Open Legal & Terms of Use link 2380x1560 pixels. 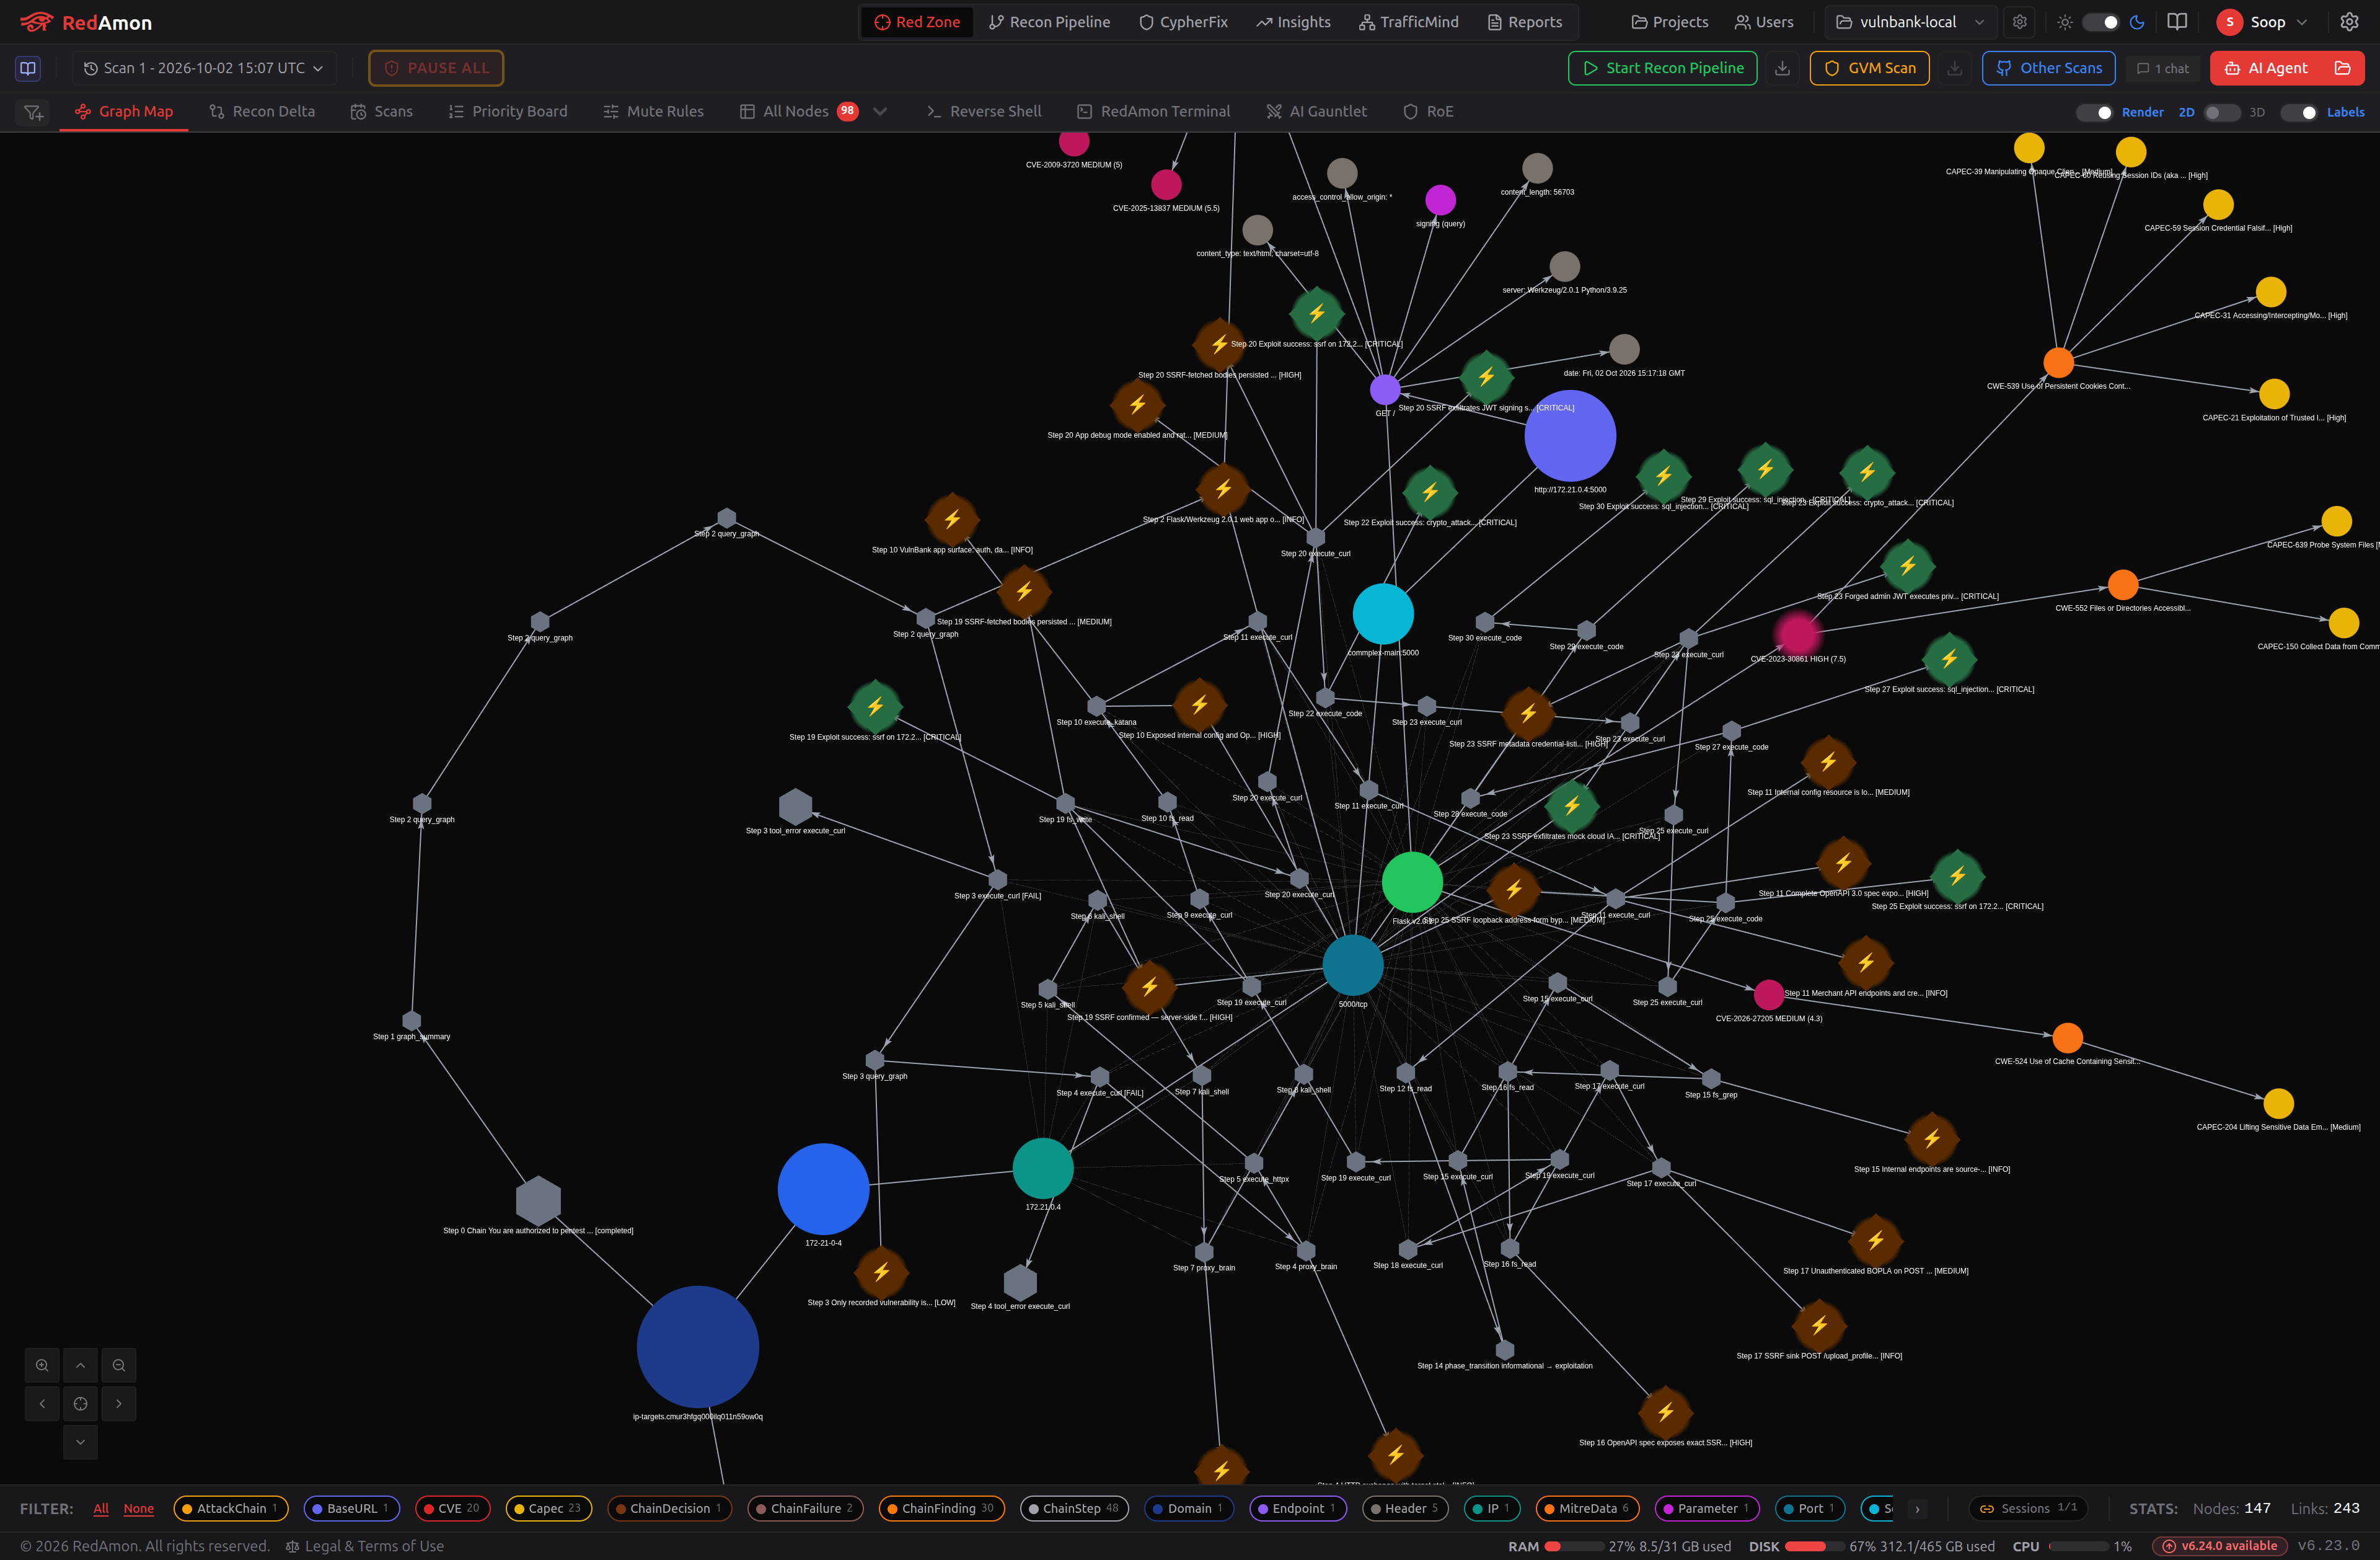(365, 1546)
